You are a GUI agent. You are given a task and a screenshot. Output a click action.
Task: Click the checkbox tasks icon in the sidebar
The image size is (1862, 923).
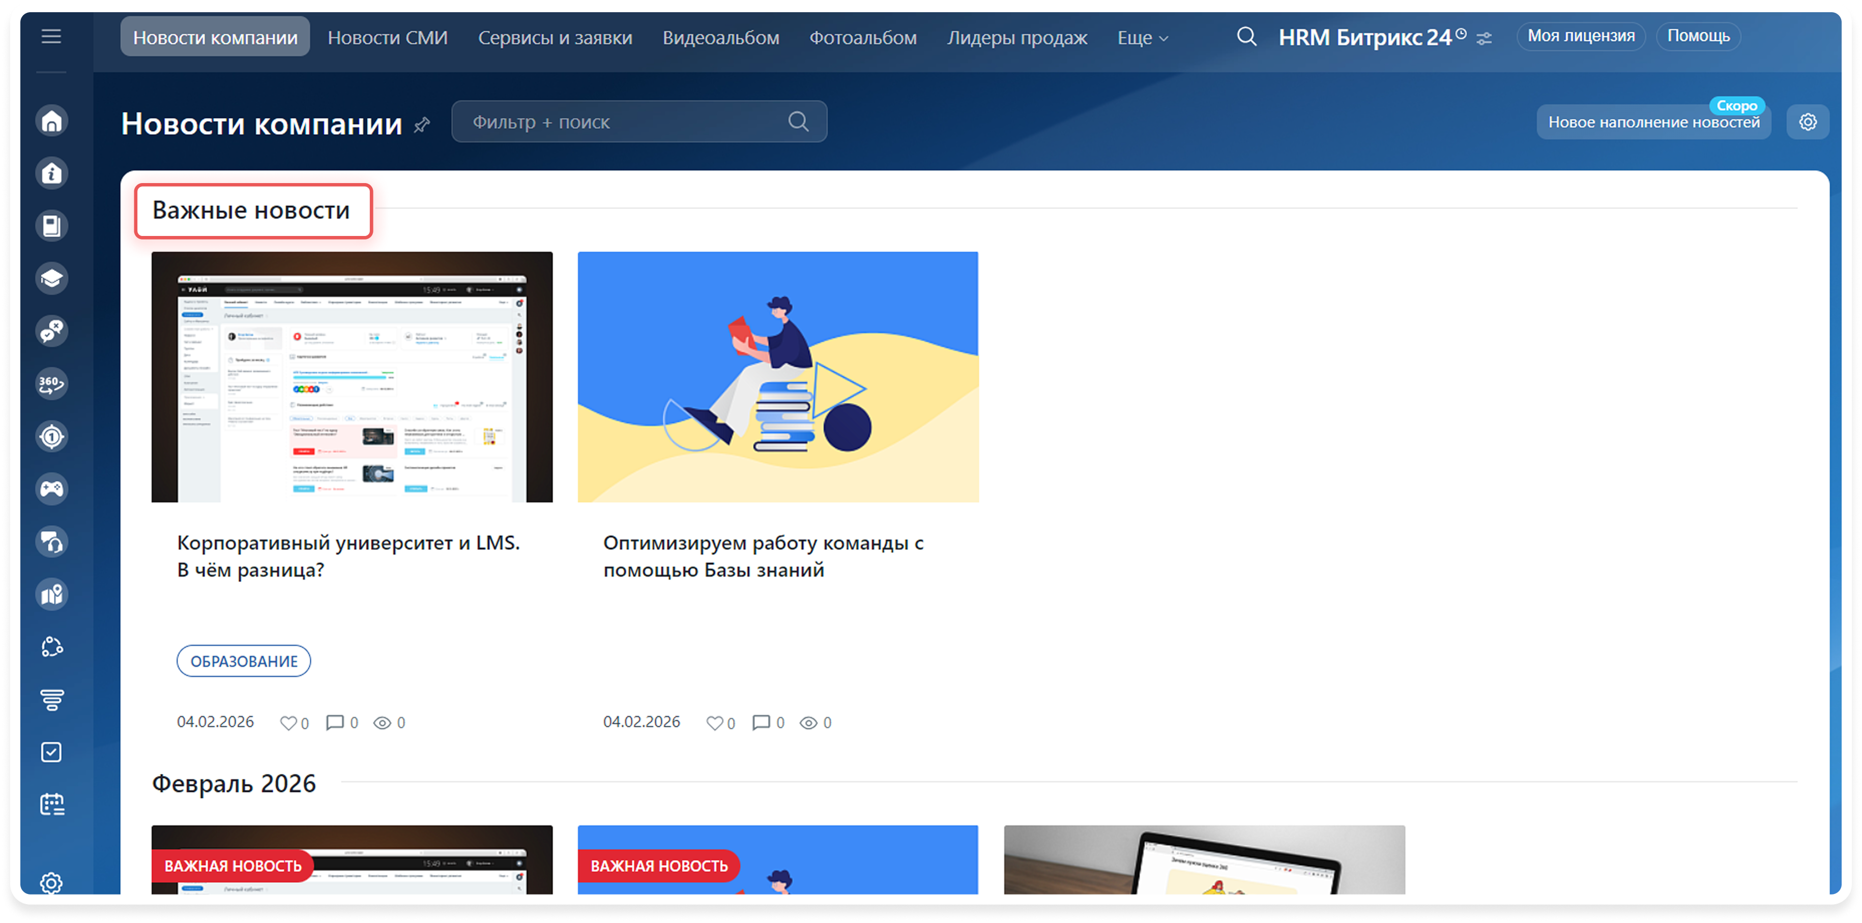[51, 752]
